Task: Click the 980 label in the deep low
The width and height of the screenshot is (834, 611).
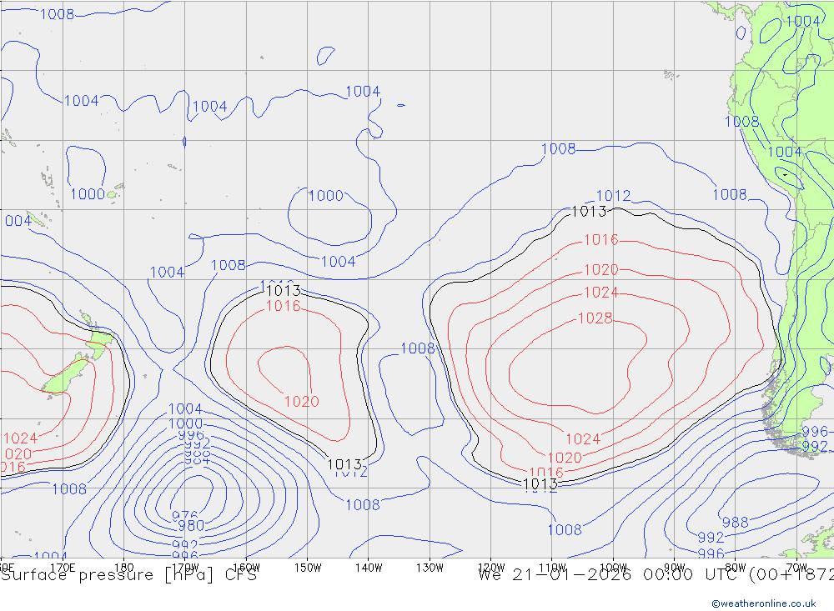Action: 191,525
